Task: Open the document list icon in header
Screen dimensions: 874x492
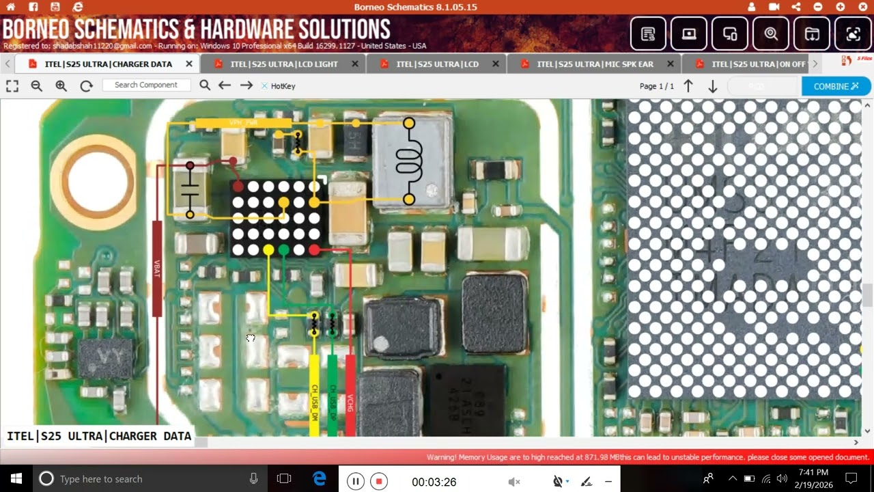Action: pos(648,33)
